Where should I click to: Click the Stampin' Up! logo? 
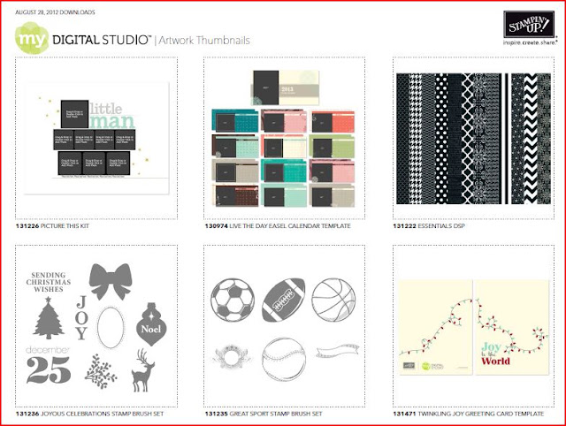pos(529,24)
